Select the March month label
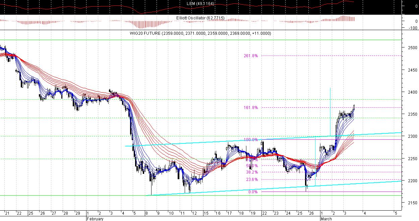The image size is (419, 221). (x=326, y=219)
